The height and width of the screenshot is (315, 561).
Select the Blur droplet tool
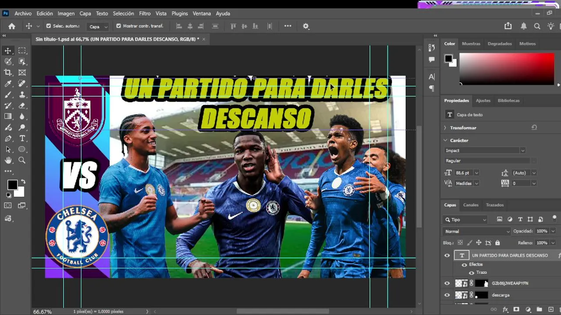pyautogui.click(x=22, y=116)
